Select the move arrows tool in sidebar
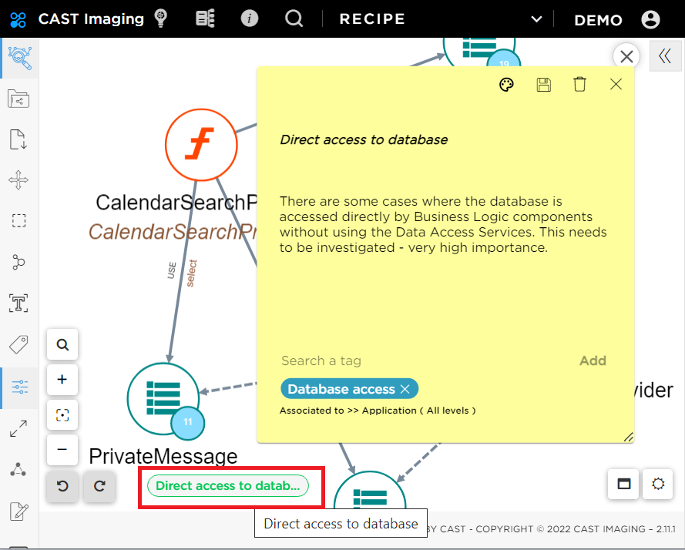The image size is (685, 550). (18, 180)
